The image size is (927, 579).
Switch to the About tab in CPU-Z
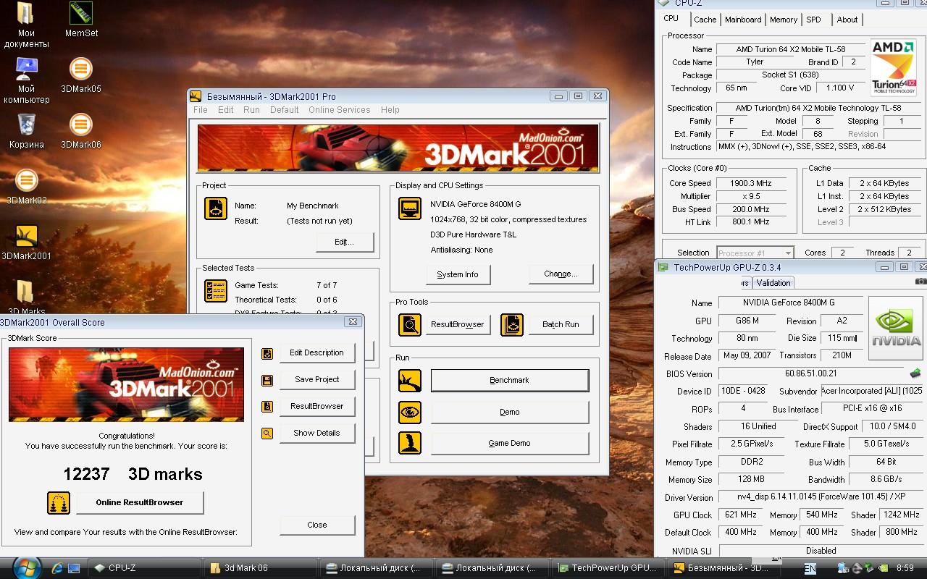click(847, 20)
